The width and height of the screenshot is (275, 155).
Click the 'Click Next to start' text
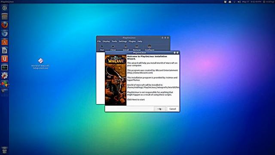point(136,99)
